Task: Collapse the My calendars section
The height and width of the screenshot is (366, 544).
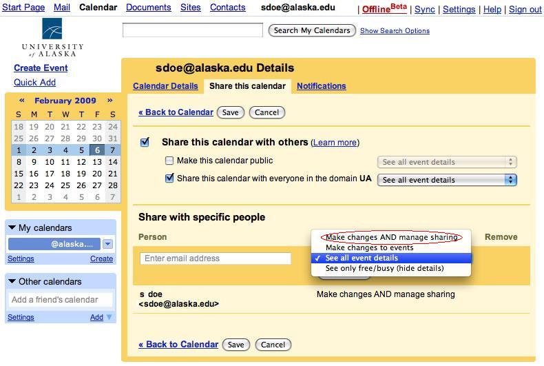Action: [x=12, y=227]
